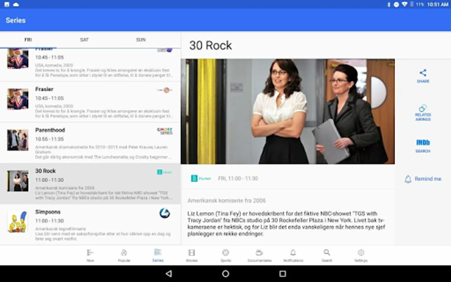Open the Parenthood listing title
Viewport: 451px width, 282px height.
pyautogui.click(x=50, y=130)
